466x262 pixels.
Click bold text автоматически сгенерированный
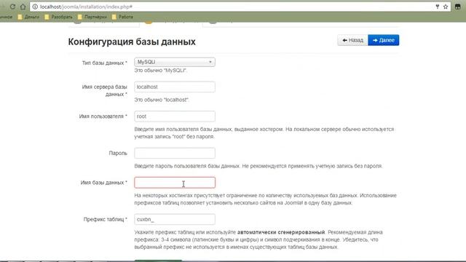click(x=281, y=232)
